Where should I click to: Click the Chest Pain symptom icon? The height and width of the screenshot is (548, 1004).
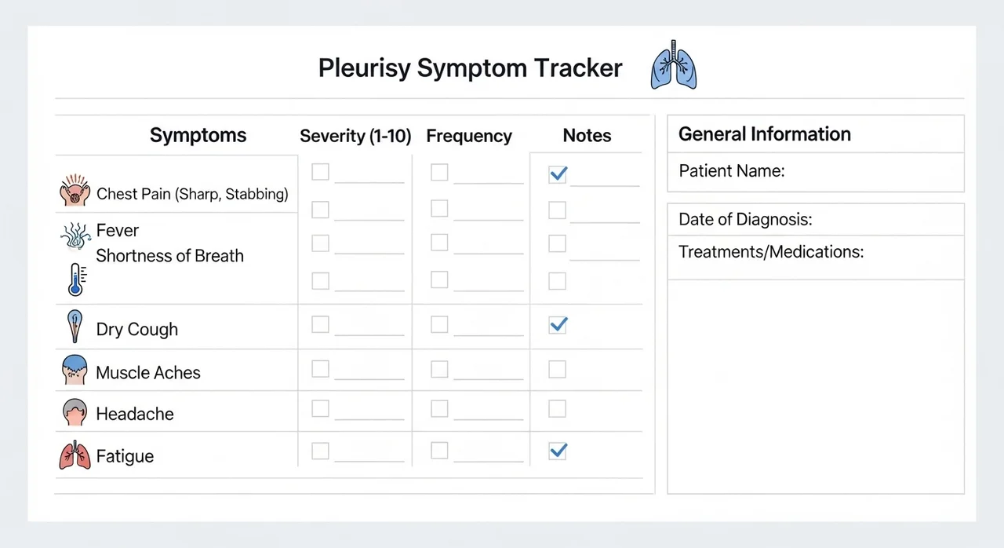[75, 191]
